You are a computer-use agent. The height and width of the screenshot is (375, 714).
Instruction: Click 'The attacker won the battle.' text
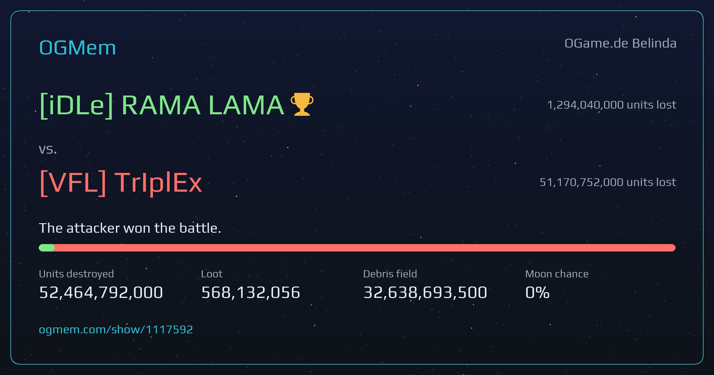(x=130, y=228)
